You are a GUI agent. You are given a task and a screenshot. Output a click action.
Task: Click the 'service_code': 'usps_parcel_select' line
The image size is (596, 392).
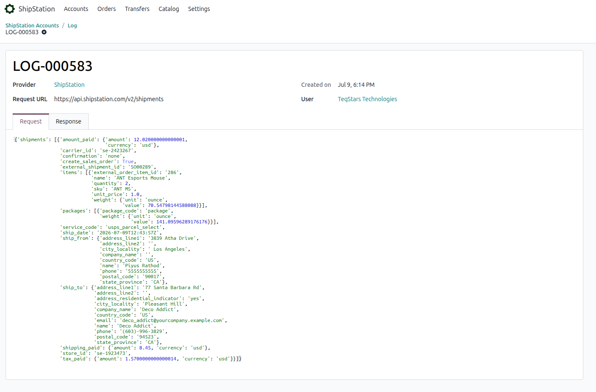(112, 227)
